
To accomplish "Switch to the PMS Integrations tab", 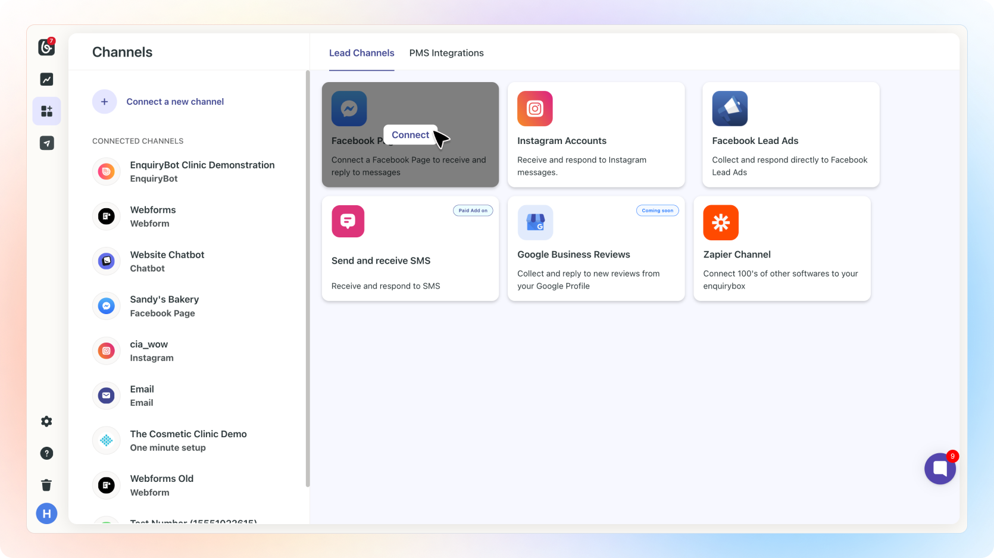I will [446, 53].
